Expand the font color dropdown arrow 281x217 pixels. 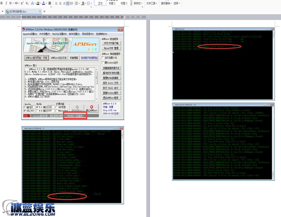pyautogui.click(x=46, y=3)
